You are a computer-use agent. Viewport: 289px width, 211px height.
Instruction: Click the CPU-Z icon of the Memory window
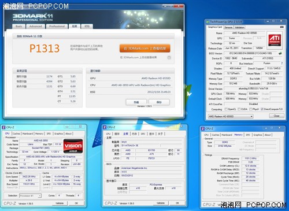coord(203,128)
